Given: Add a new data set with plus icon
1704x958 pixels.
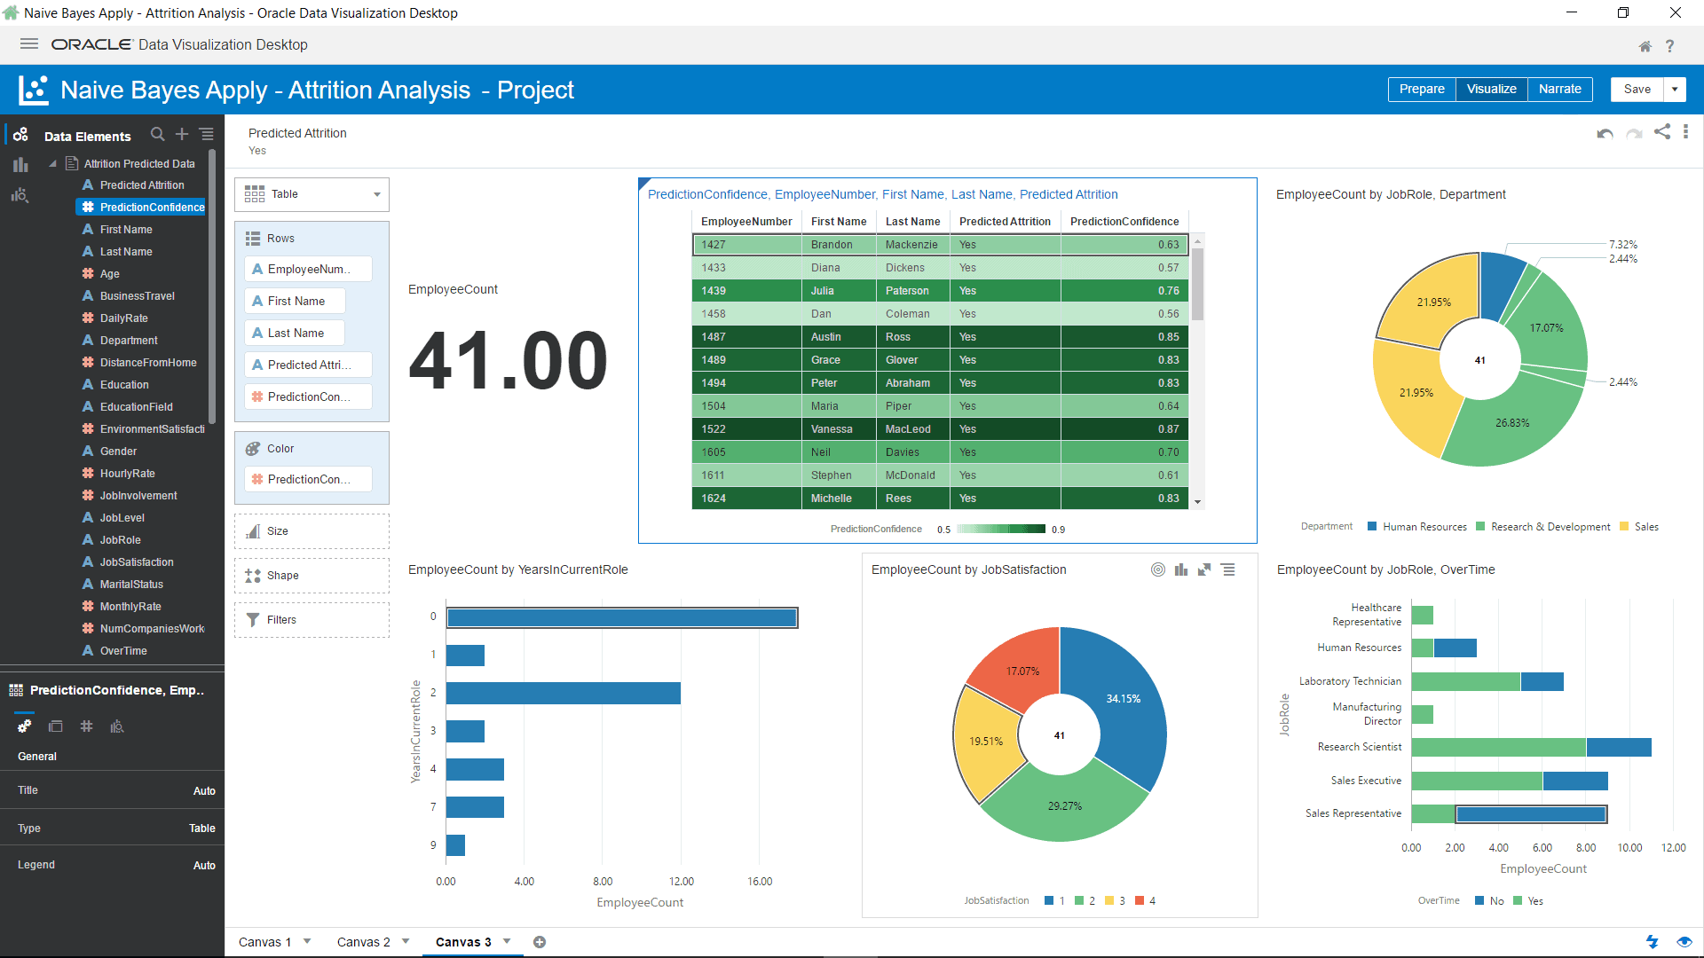Looking at the screenshot, I should 182,134.
